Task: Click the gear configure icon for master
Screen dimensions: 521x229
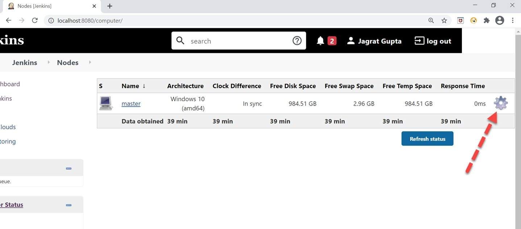Action: coord(501,103)
